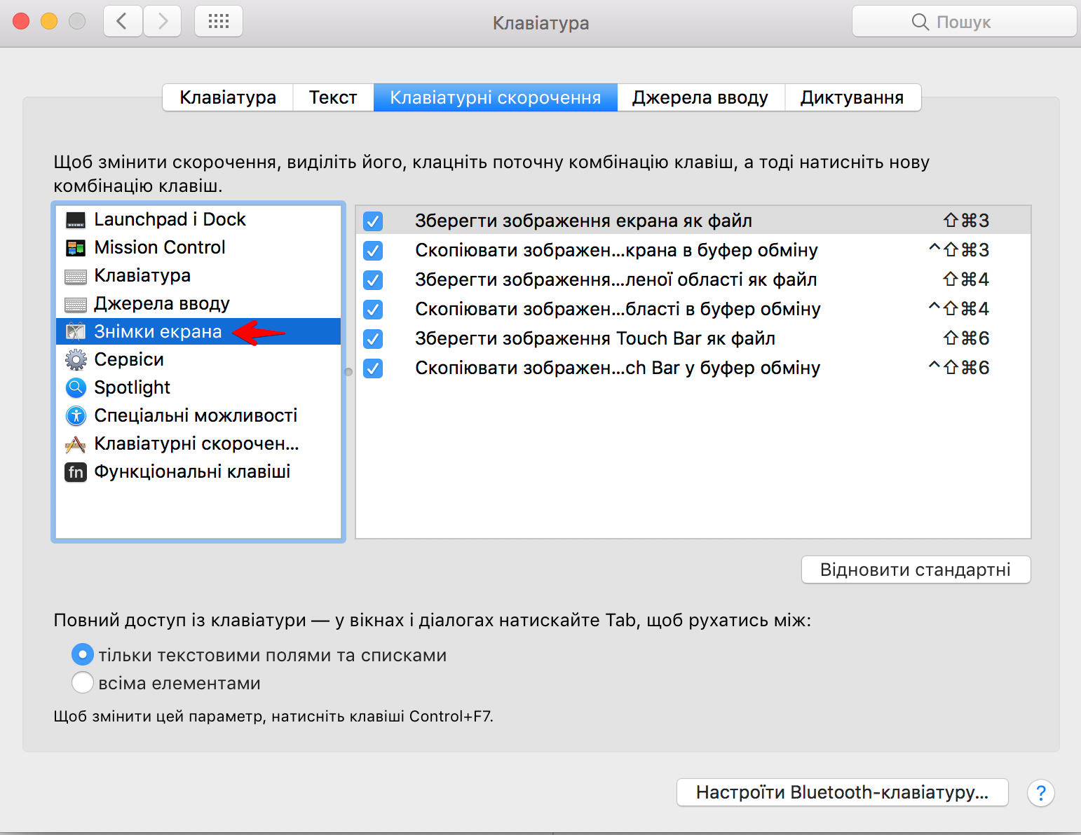This screenshot has height=835, width=1081.
Task: Open help with the question mark button
Action: (x=1041, y=793)
